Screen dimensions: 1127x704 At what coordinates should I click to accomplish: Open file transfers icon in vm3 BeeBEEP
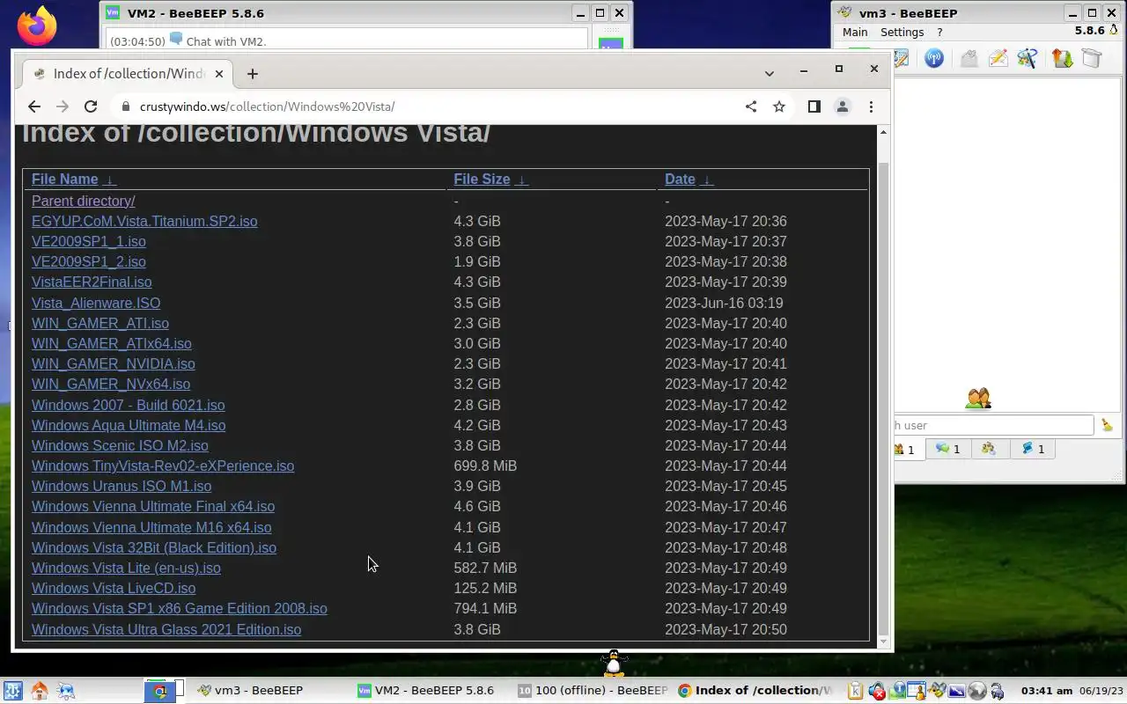(1062, 58)
